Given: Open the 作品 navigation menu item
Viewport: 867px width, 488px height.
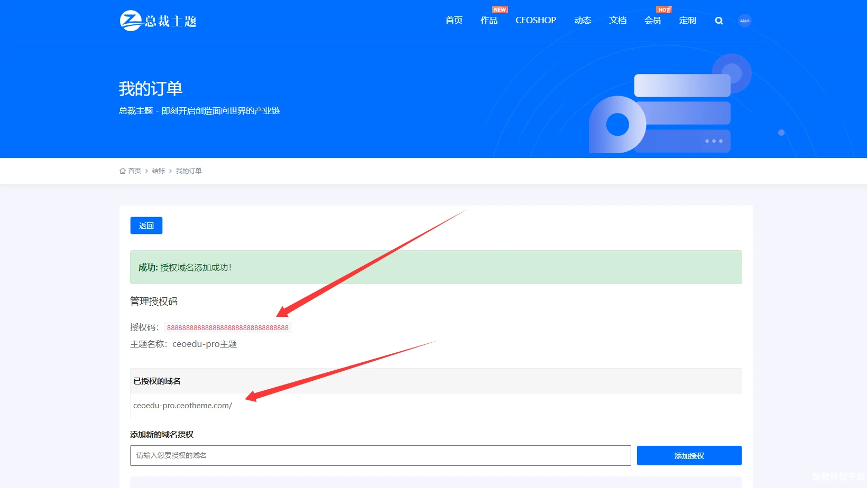Looking at the screenshot, I should tap(488, 21).
